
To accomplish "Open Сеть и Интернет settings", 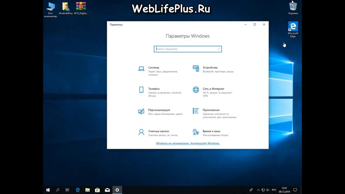I will [x=215, y=89].
